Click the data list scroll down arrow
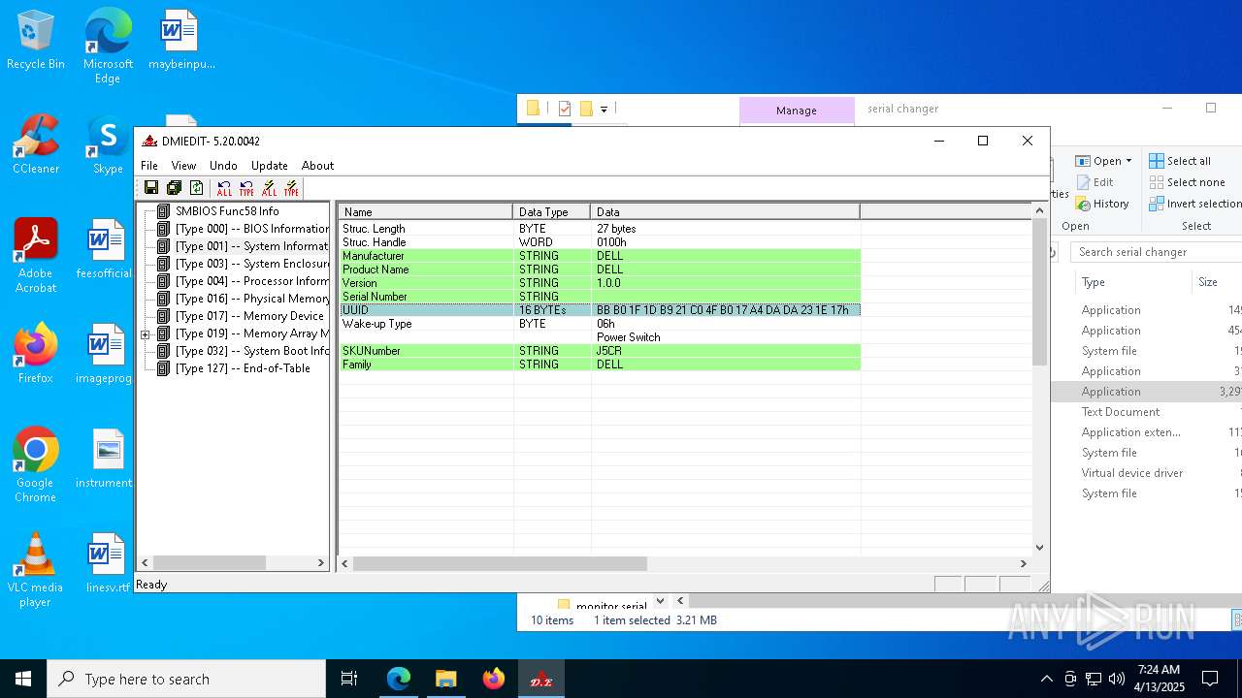Viewport: 1242px width, 698px height. click(1039, 547)
